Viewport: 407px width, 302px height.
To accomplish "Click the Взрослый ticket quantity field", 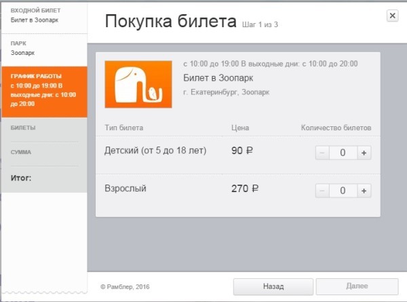I will (x=343, y=191).
